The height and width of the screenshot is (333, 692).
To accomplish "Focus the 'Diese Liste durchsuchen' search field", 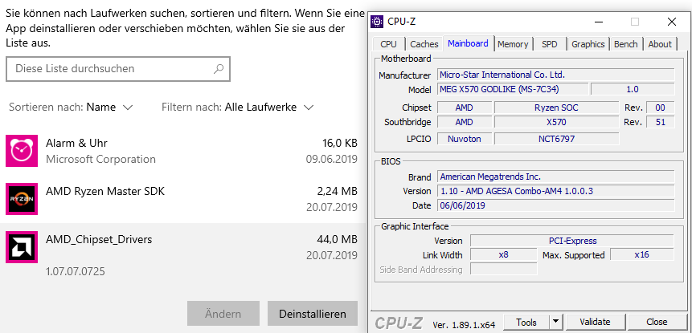I will coord(118,69).
